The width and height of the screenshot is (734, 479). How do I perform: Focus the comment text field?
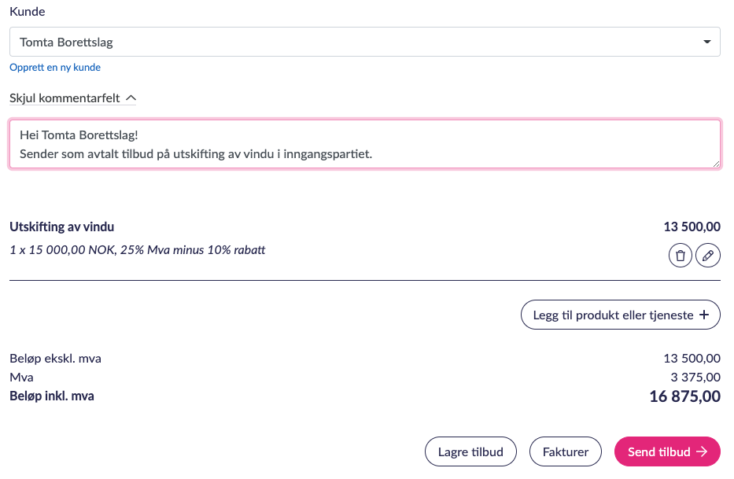[x=364, y=144]
